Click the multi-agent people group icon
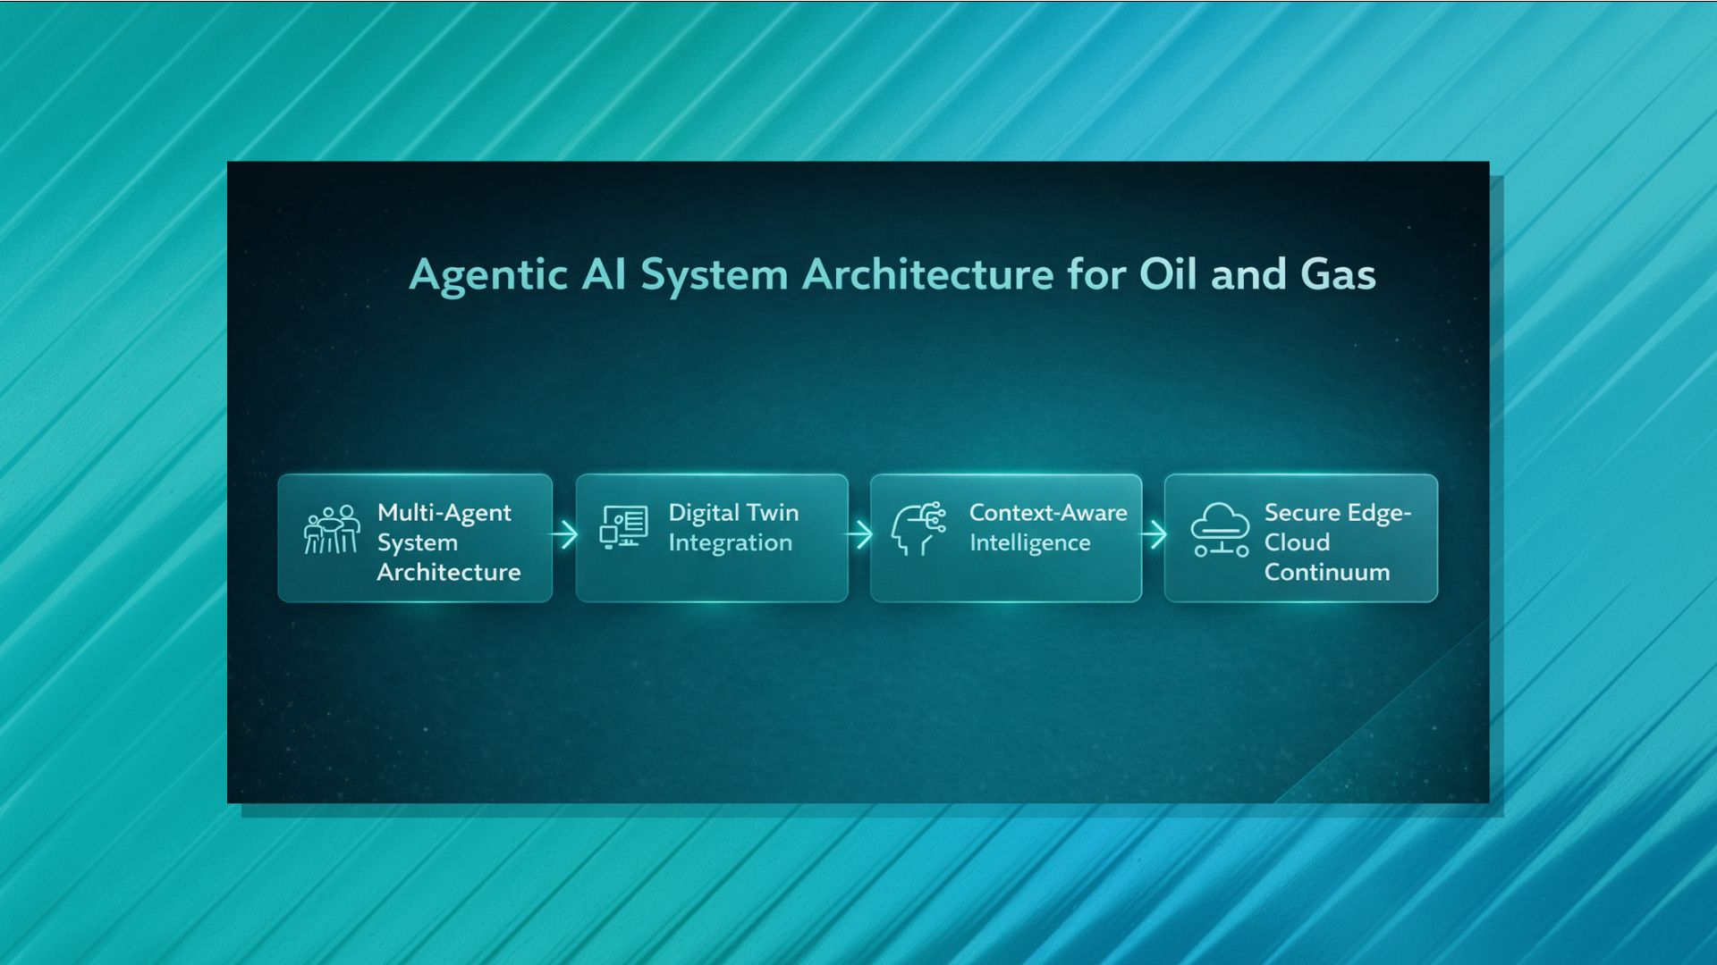The height and width of the screenshot is (965, 1717). coord(332,529)
